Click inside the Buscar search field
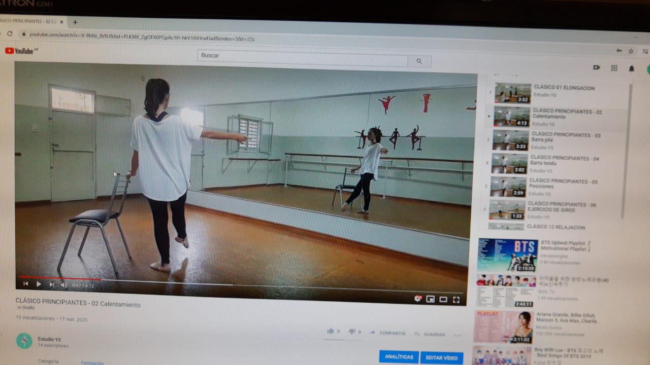 [302, 57]
